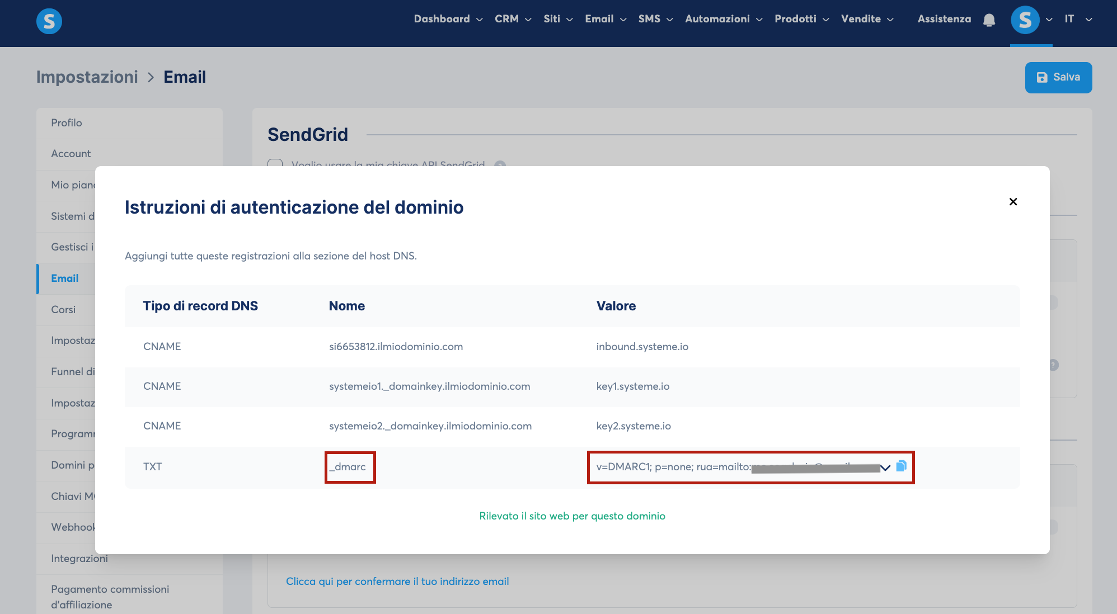Expand the CRM menu
The image size is (1117, 614).
[513, 19]
